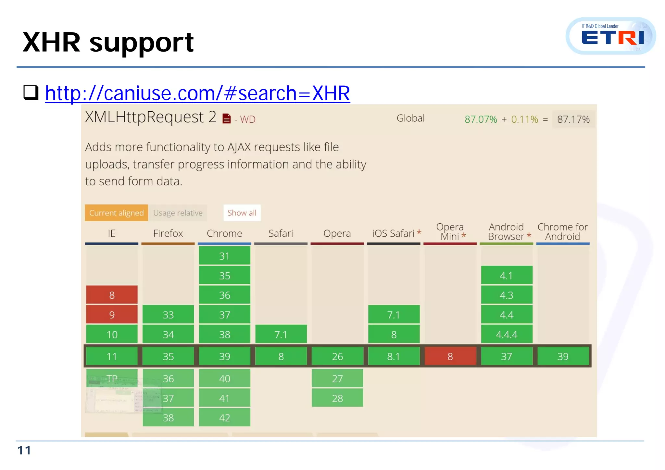Click the Show all button
This screenshot has width=665, height=470.
click(242, 213)
